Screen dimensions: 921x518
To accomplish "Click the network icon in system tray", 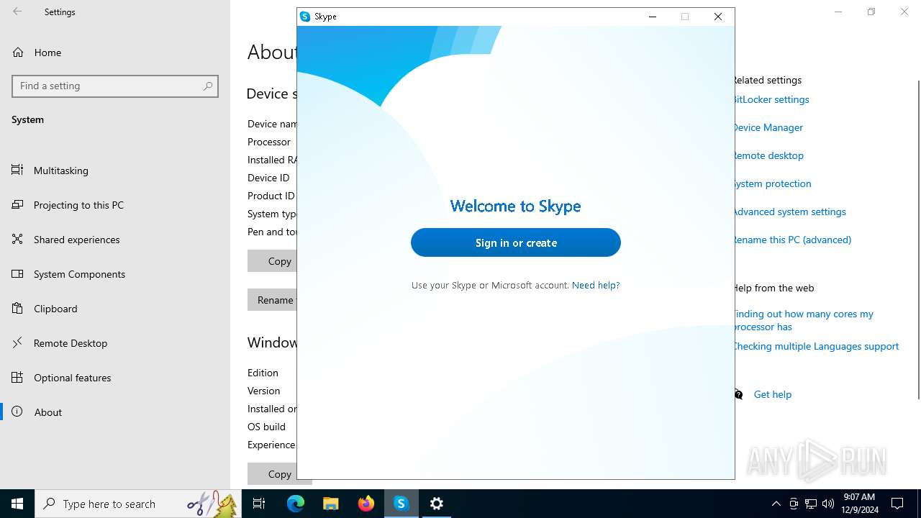I will coord(811,504).
